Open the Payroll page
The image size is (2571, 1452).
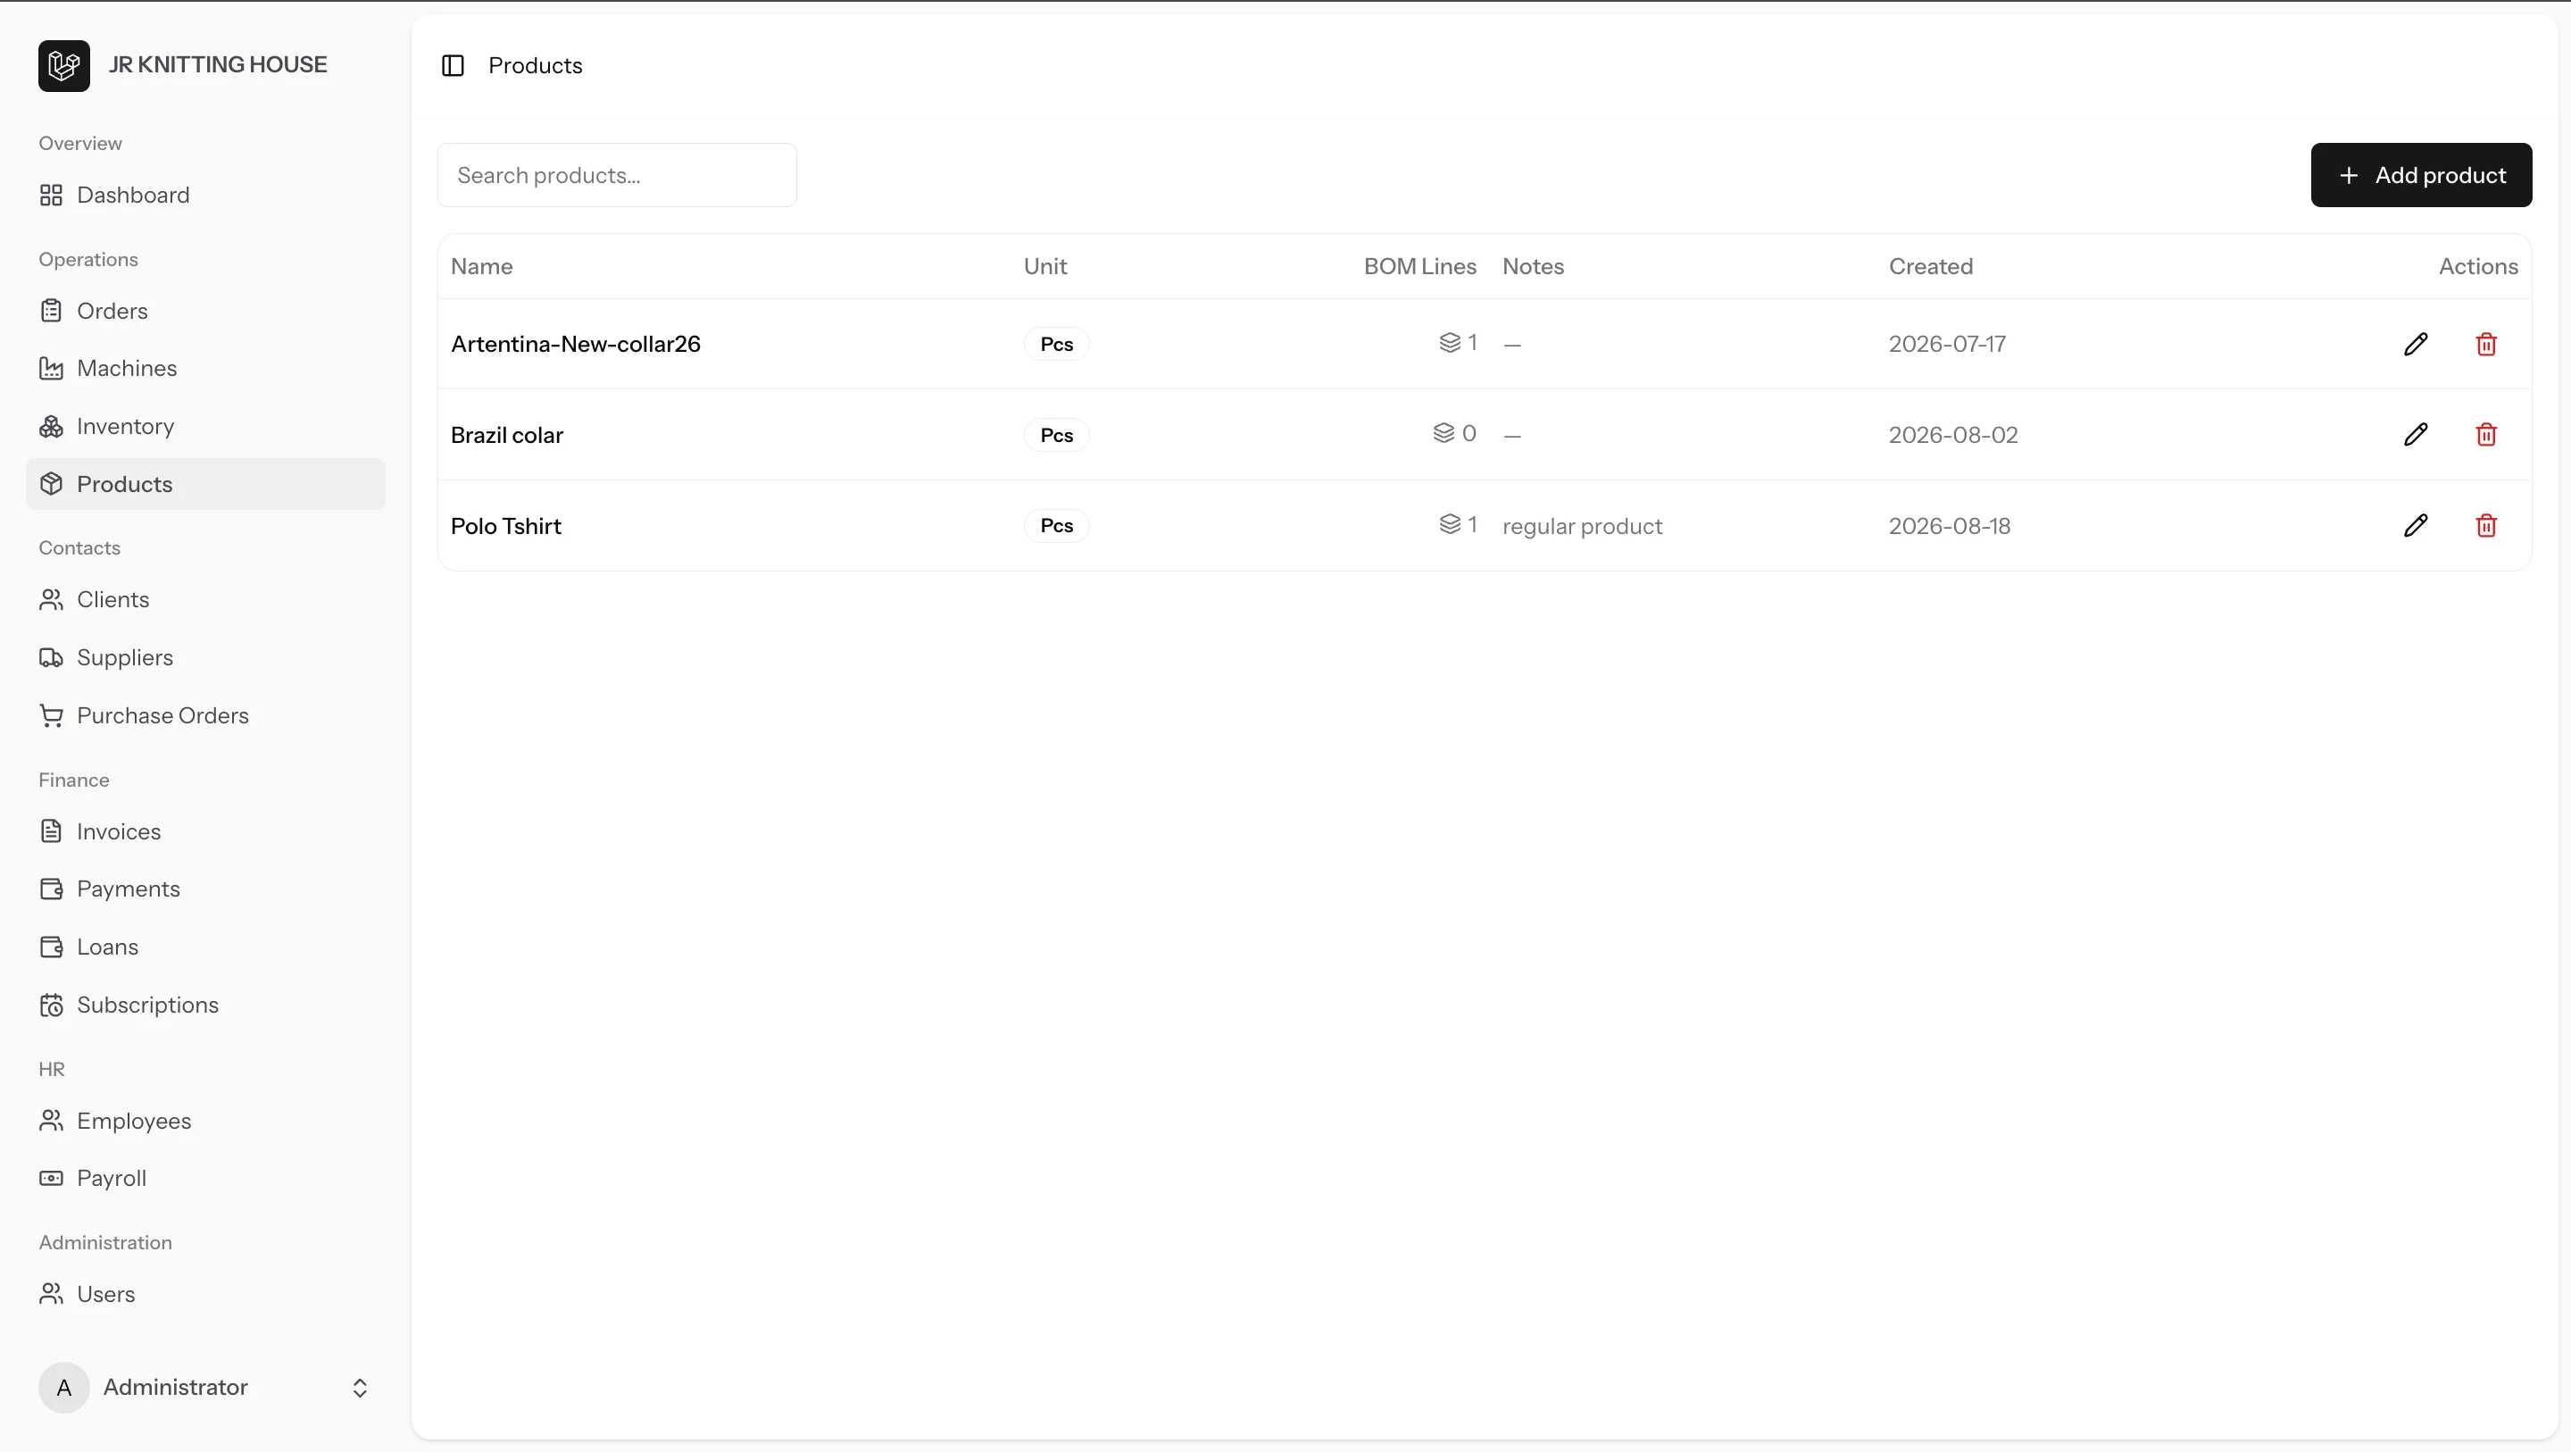[x=205, y=1179]
